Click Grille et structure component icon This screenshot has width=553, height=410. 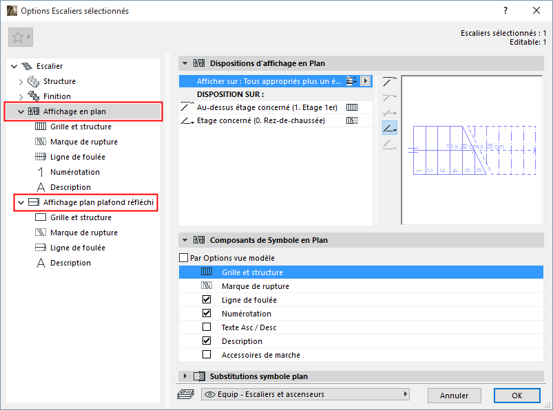[207, 272]
